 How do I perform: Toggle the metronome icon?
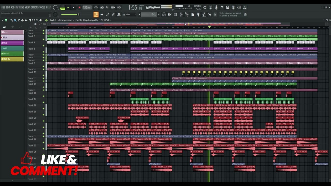pyautogui.click(x=96, y=7)
